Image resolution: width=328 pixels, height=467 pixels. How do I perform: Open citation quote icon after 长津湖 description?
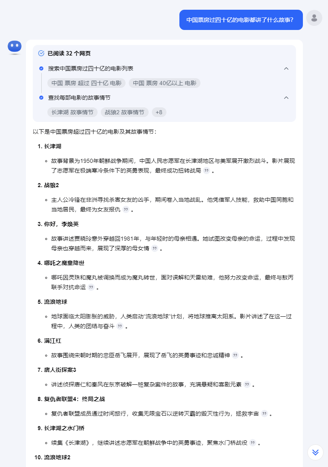[x=207, y=171]
